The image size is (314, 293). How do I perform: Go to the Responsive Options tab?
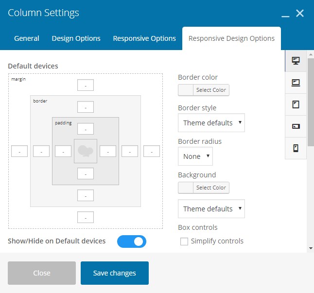click(144, 38)
